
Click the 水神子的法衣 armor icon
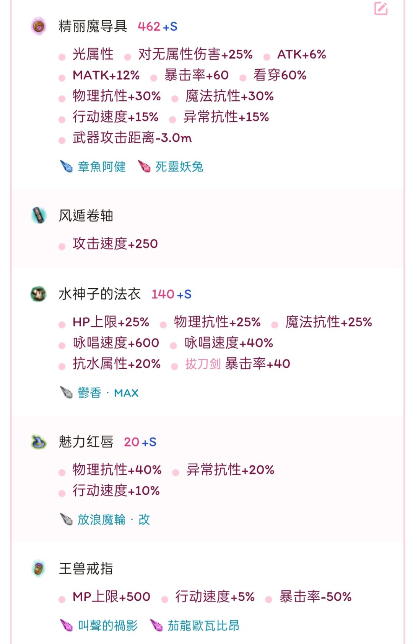coord(38,294)
